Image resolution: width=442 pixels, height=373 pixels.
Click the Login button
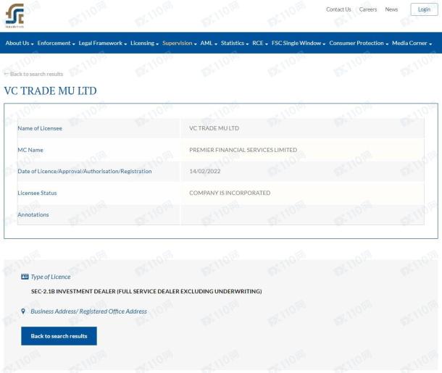424,9
